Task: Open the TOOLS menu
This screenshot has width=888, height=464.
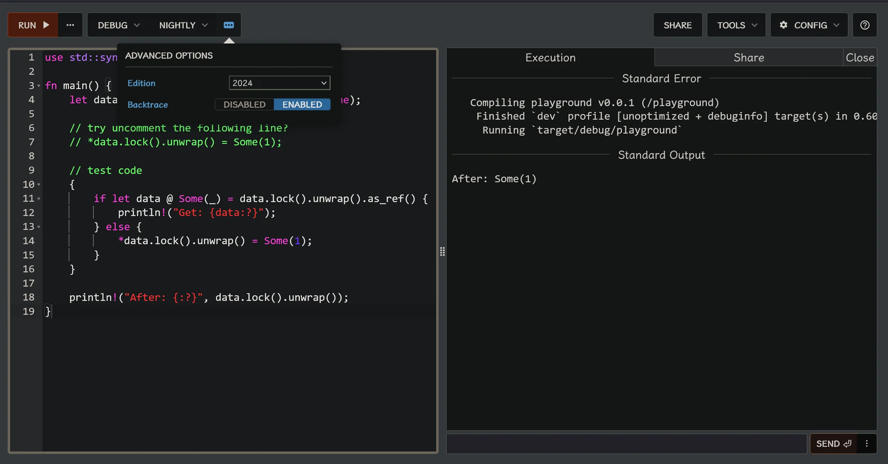Action: click(x=736, y=25)
